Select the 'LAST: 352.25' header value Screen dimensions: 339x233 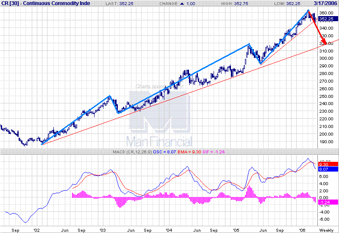coord(119,4)
